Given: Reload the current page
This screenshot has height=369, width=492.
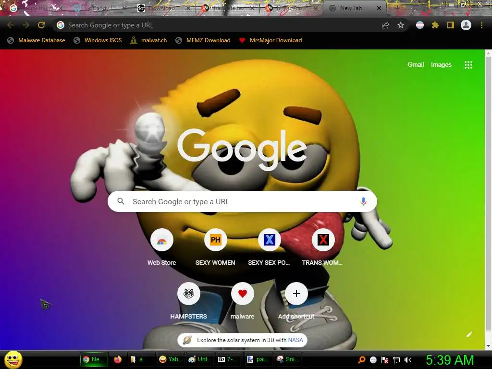Looking at the screenshot, I should (41, 25).
